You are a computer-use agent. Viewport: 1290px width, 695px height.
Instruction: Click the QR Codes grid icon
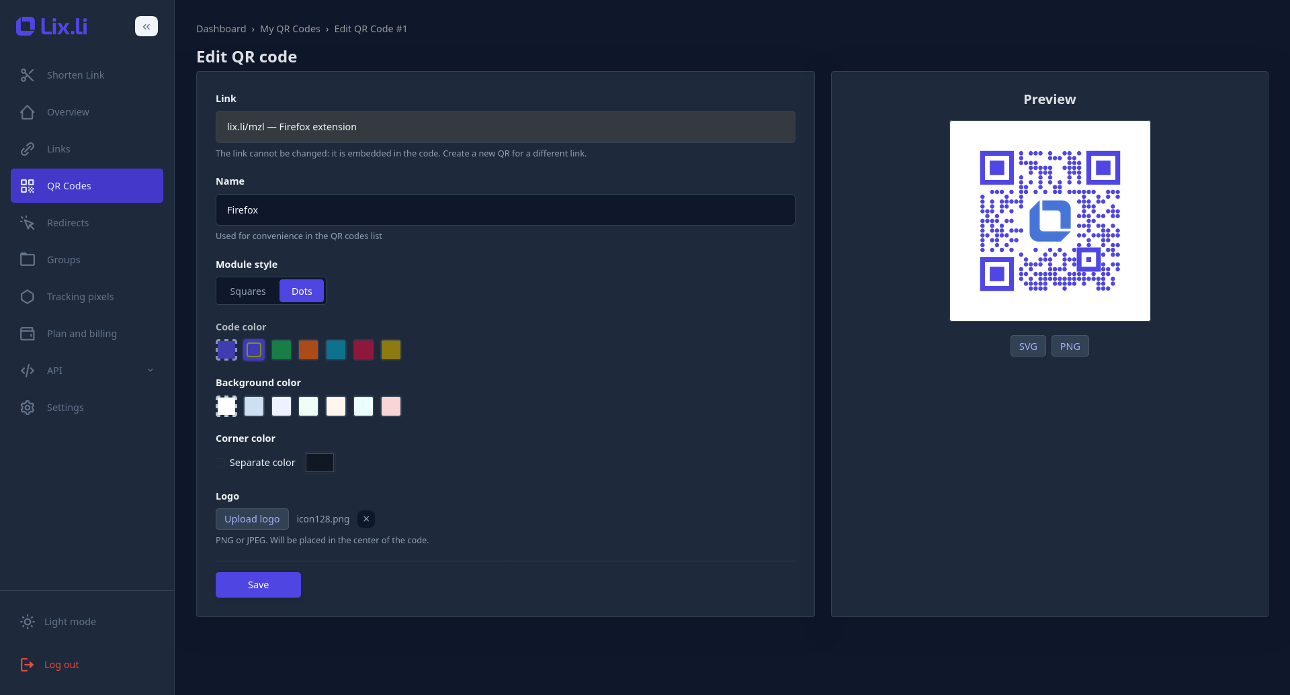click(28, 186)
